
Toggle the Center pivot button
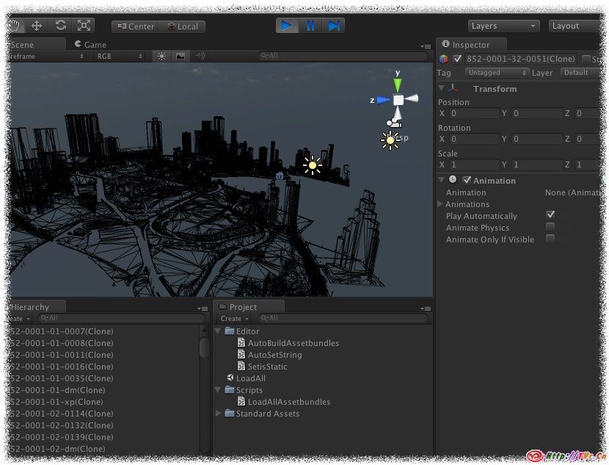click(135, 26)
